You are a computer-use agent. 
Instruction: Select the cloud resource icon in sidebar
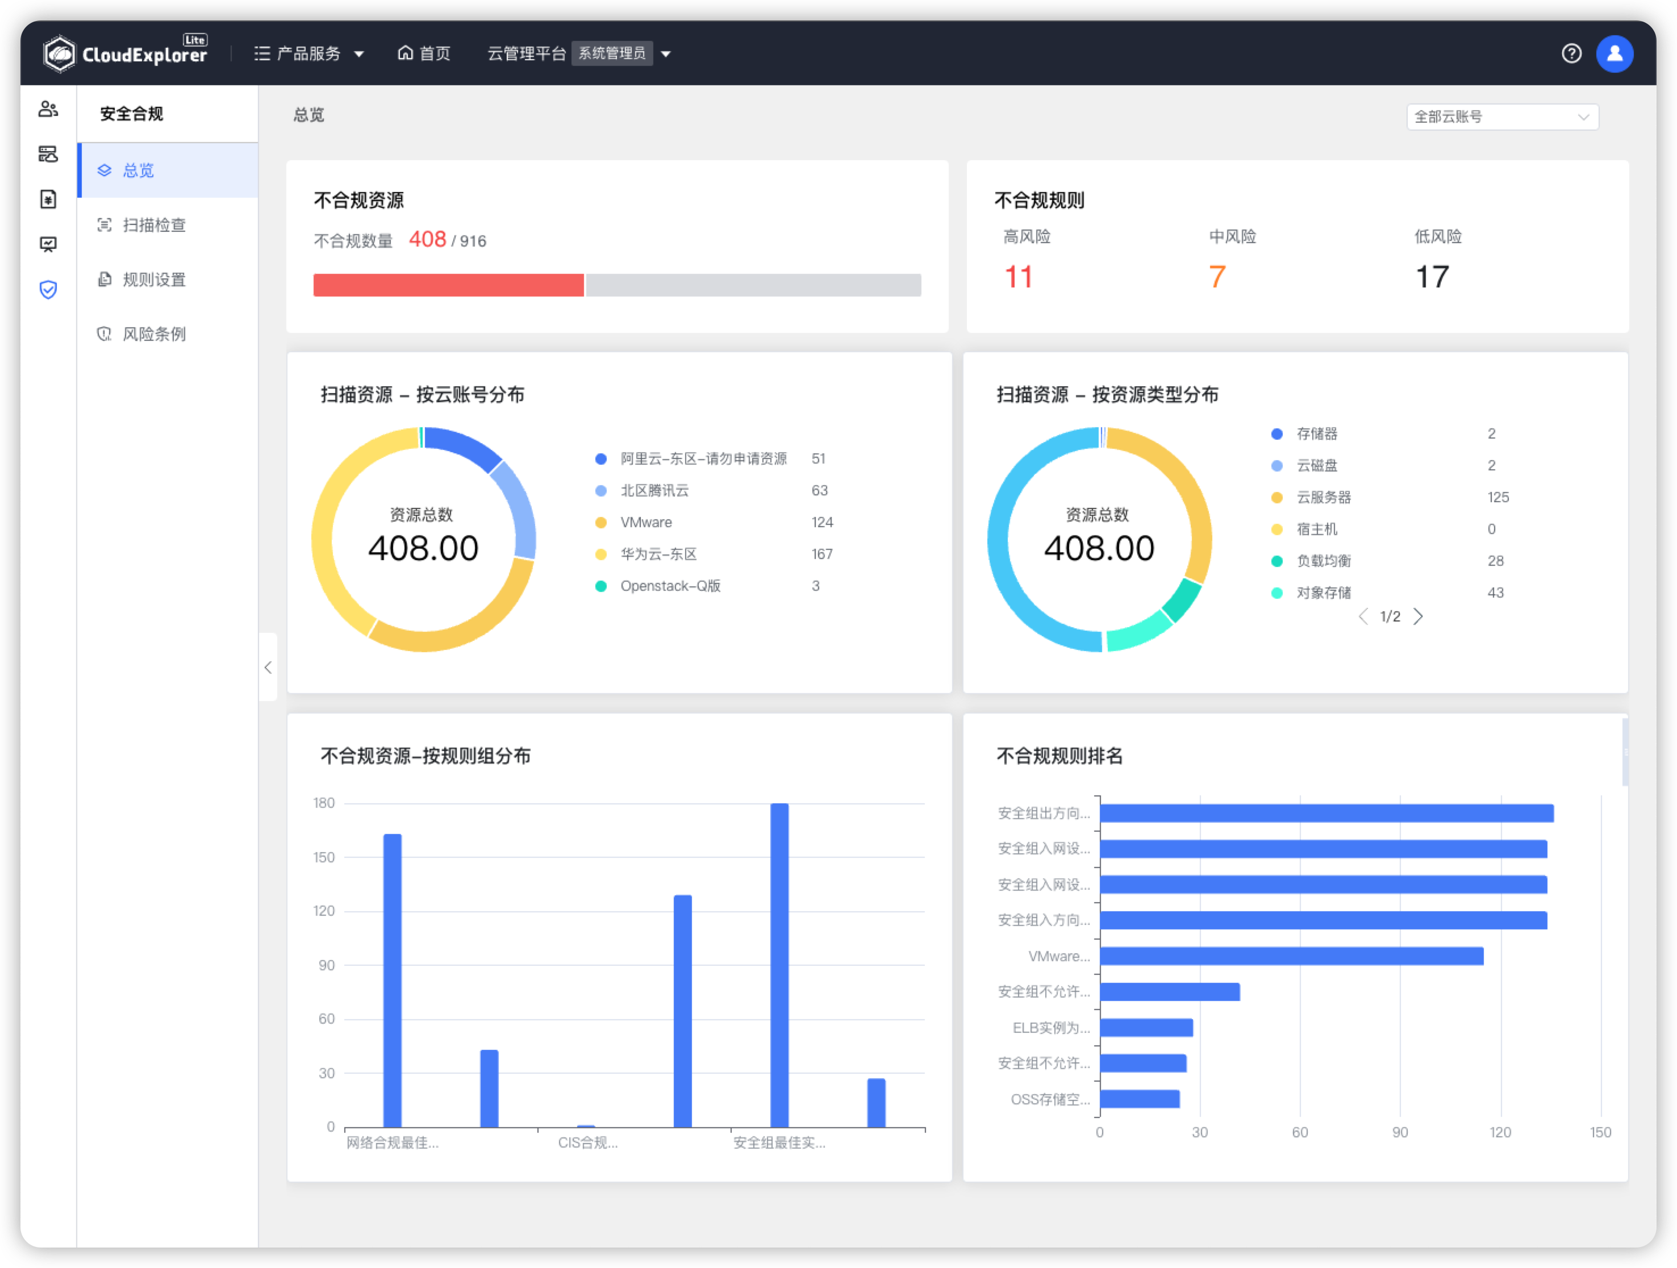click(48, 154)
